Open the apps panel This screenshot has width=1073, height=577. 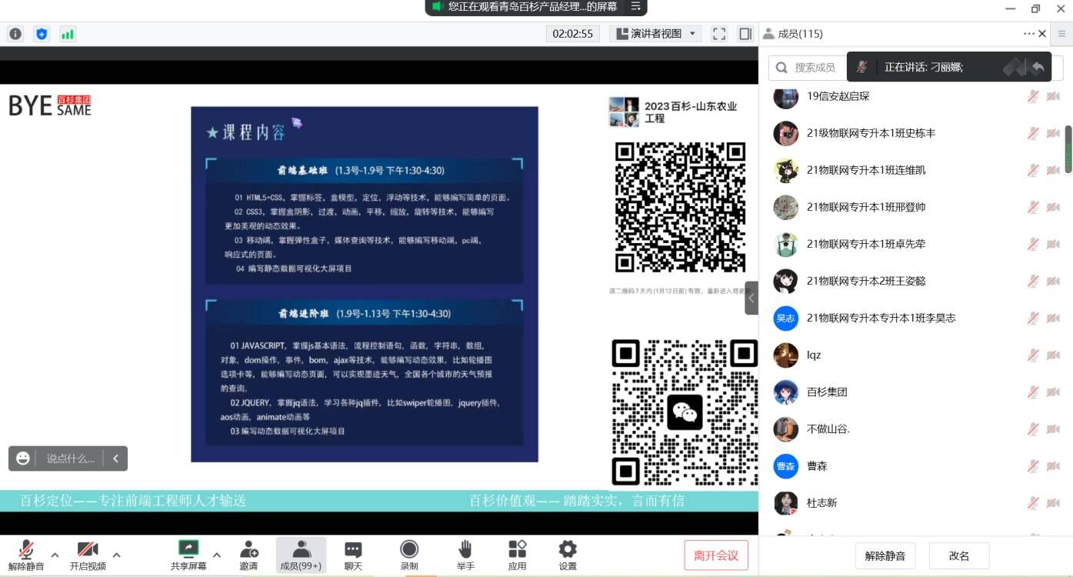pyautogui.click(x=518, y=555)
